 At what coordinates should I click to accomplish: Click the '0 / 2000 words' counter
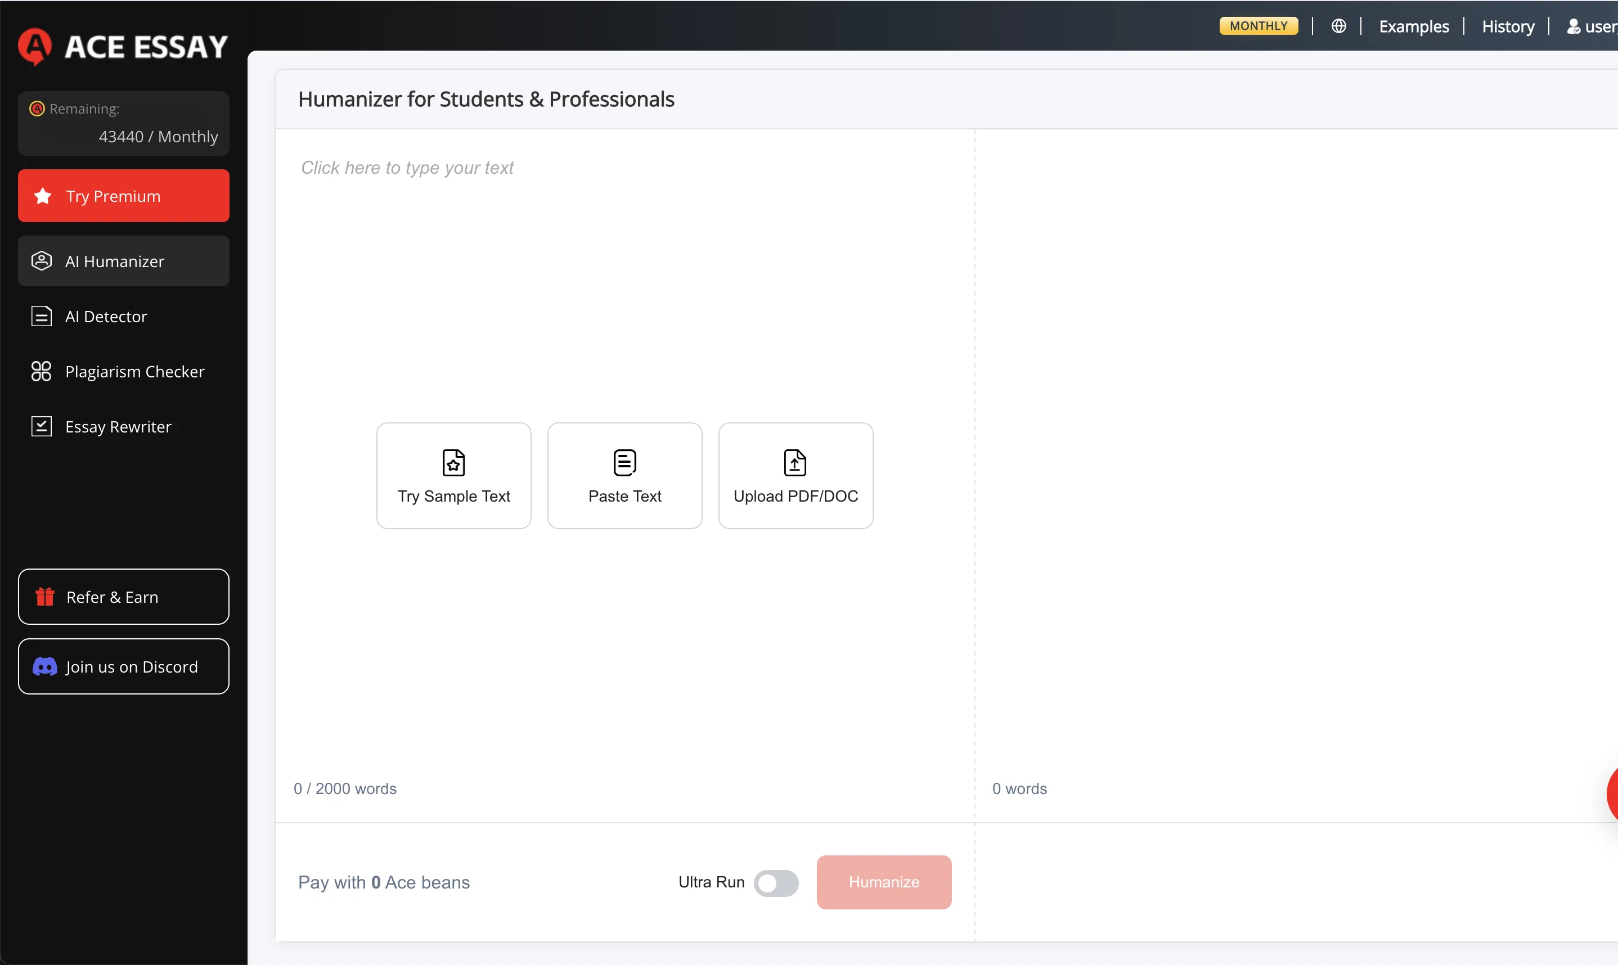pos(345,788)
